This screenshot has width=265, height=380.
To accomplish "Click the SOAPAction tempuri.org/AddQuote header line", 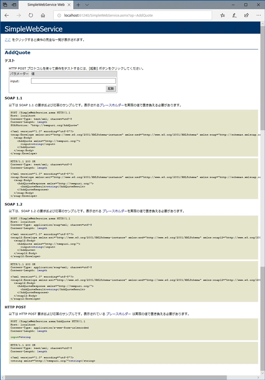I will pos(44,125).
